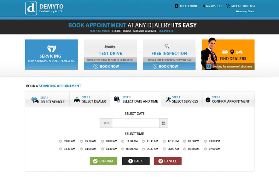The width and height of the screenshot is (279, 177).
Task: Click the calendar grid icon beside Date
Action: click(x=164, y=123)
